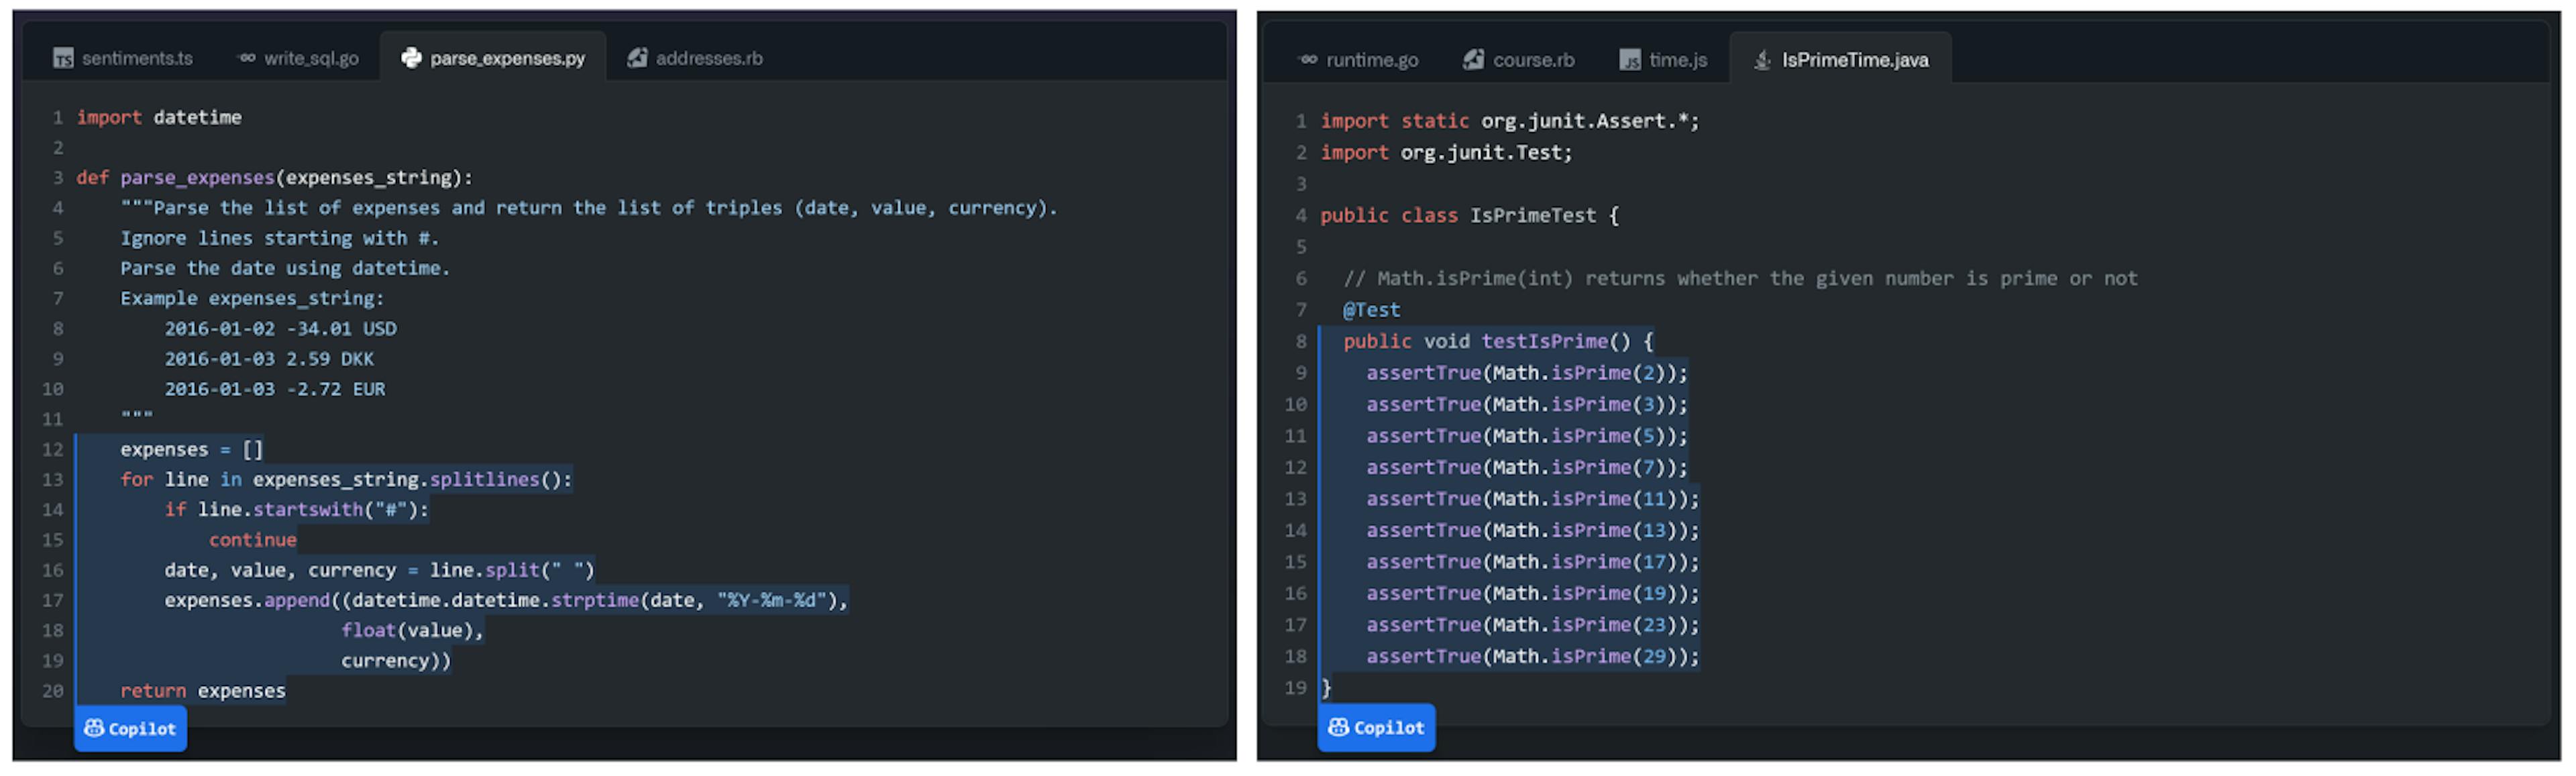
Task: Click the Go icon on the runtime.go tab
Action: click(x=1307, y=59)
